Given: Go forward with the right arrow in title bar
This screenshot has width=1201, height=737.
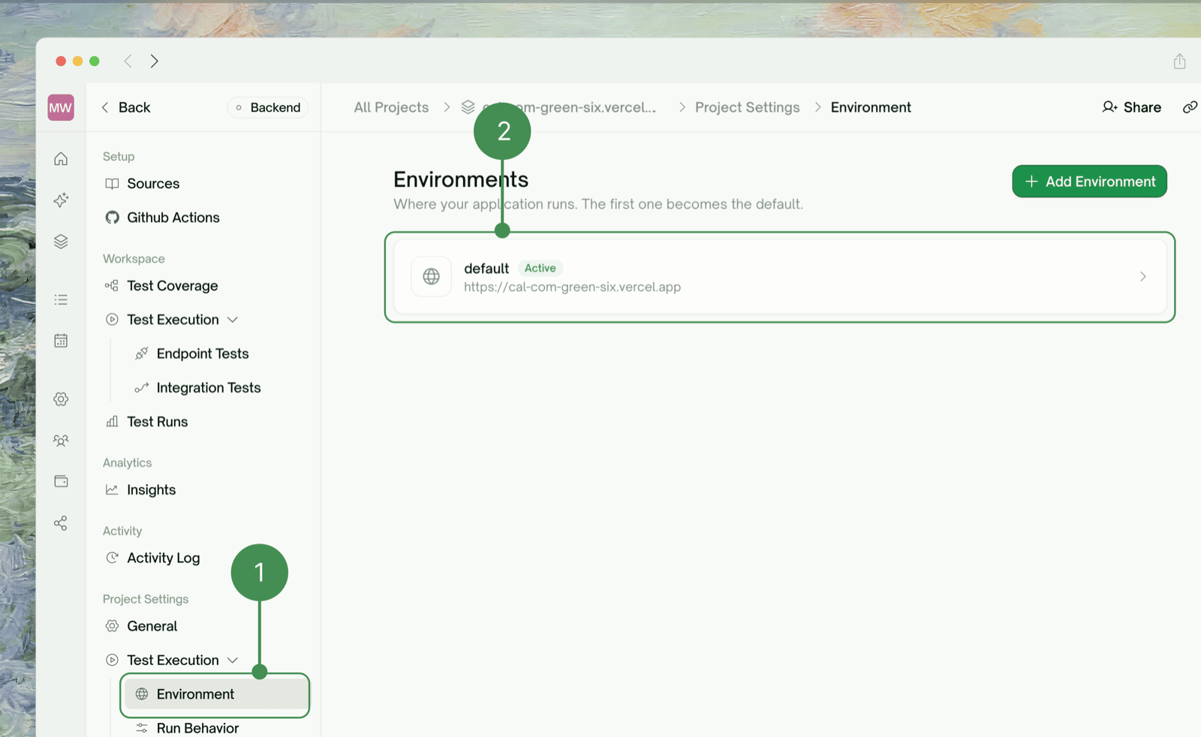Looking at the screenshot, I should [x=154, y=61].
